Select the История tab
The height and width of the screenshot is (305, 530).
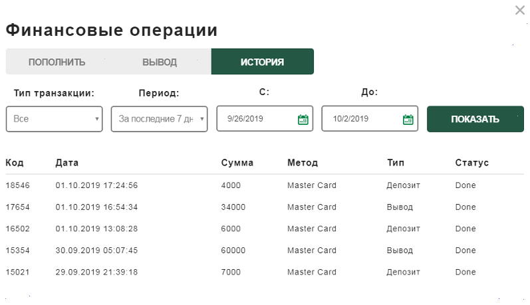tap(262, 62)
